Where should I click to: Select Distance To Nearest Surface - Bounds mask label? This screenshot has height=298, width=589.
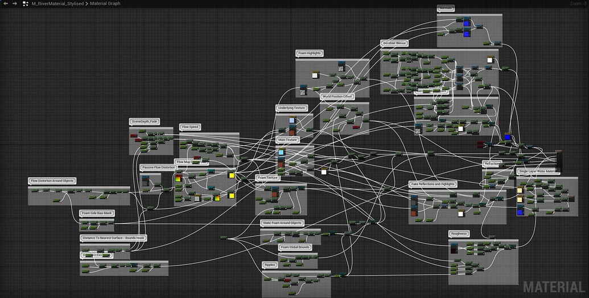(113, 238)
